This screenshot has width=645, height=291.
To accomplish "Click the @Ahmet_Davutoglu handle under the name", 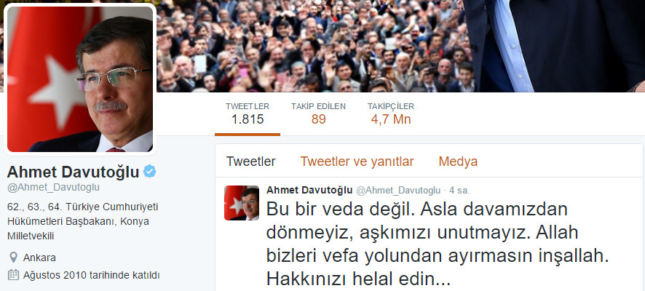I will click(53, 188).
